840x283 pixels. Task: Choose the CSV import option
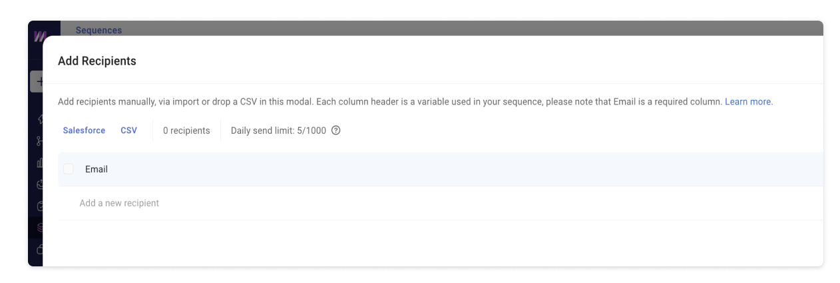point(128,131)
